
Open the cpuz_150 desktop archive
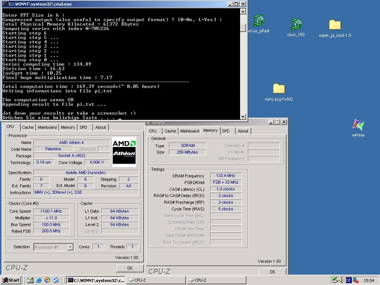pos(296,27)
